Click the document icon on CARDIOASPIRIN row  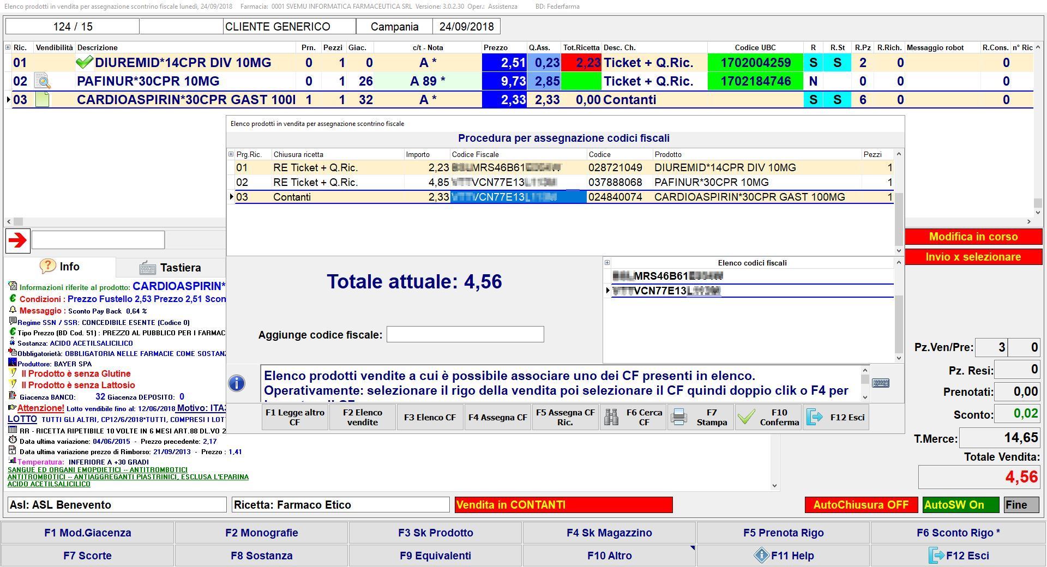coord(42,100)
